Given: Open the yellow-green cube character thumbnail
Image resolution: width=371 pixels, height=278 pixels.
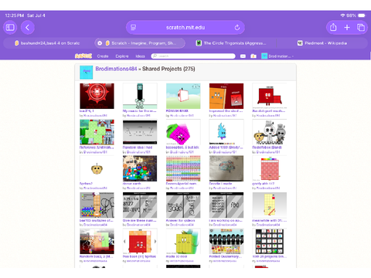Looking at the screenshot, I should coord(183,241).
